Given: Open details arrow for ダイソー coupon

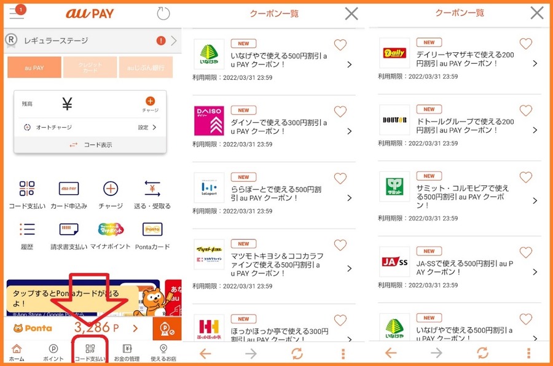Looking at the screenshot, I should (349, 131).
